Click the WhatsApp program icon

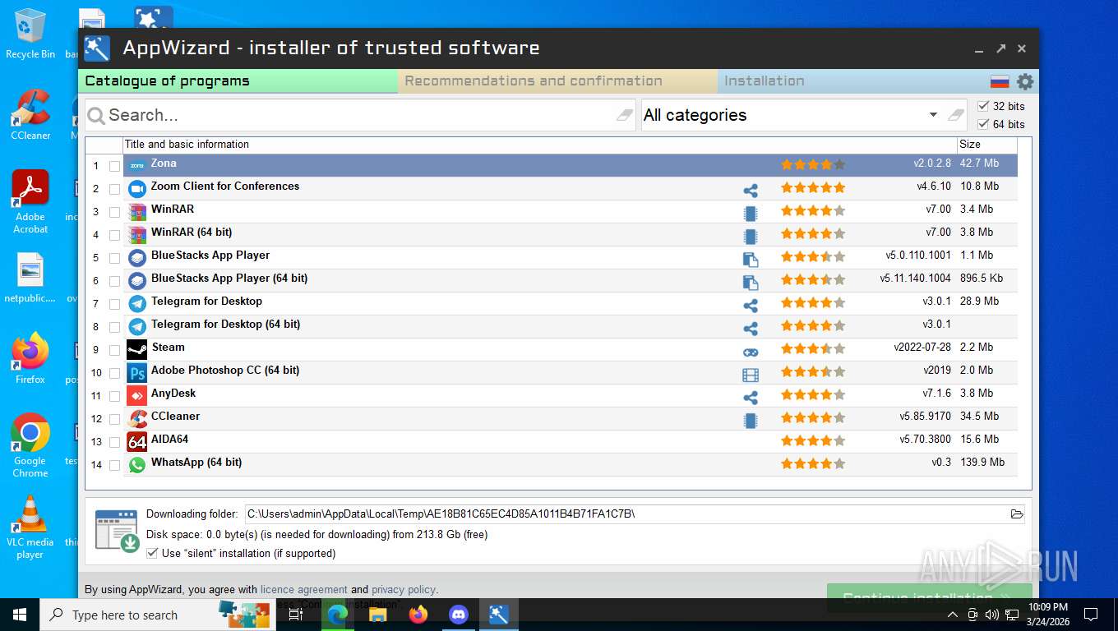tap(137, 464)
